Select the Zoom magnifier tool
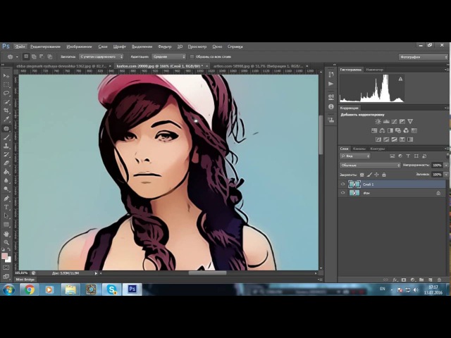Viewport: 451px width, 338px height. coord(6,242)
